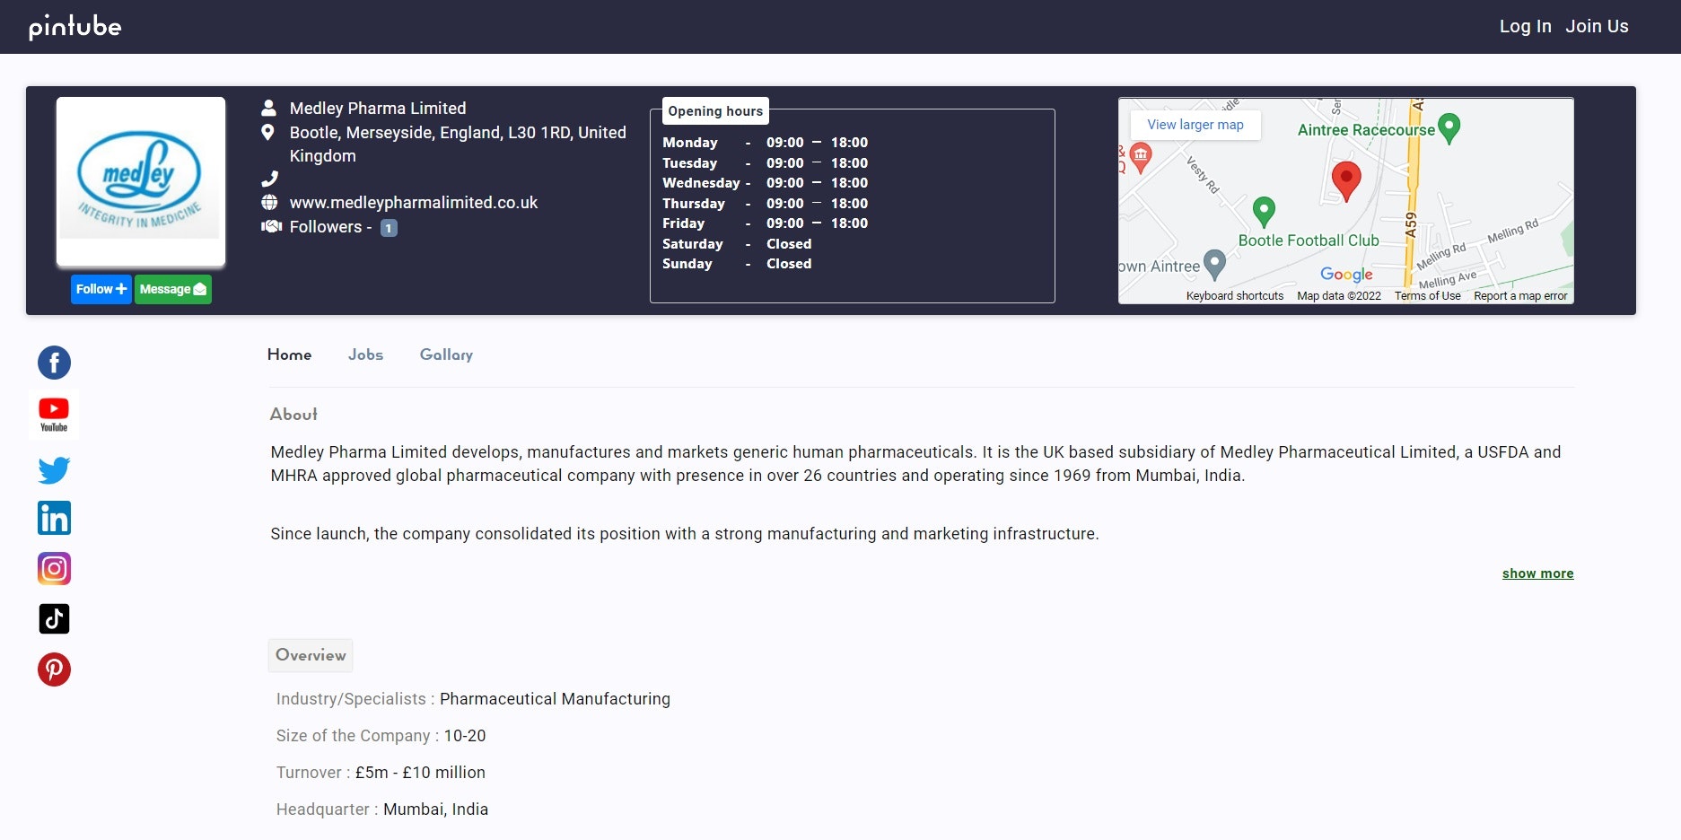Switch to the Jobs tab
Viewport: 1681px width, 840px height.
[365, 354]
